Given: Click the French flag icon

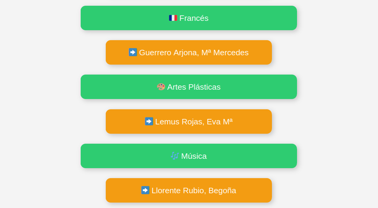Looking at the screenshot, I should [173, 18].
